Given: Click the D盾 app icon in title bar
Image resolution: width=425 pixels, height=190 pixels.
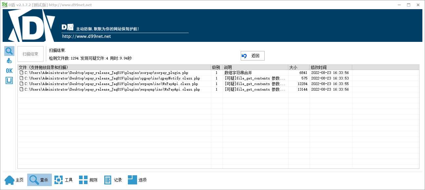Looking at the screenshot, I should click(5, 5).
